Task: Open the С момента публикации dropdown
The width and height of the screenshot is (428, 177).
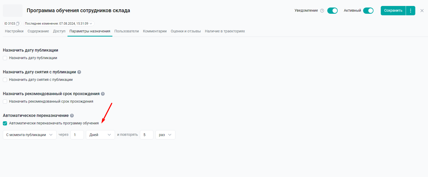Action: [x=30, y=135]
